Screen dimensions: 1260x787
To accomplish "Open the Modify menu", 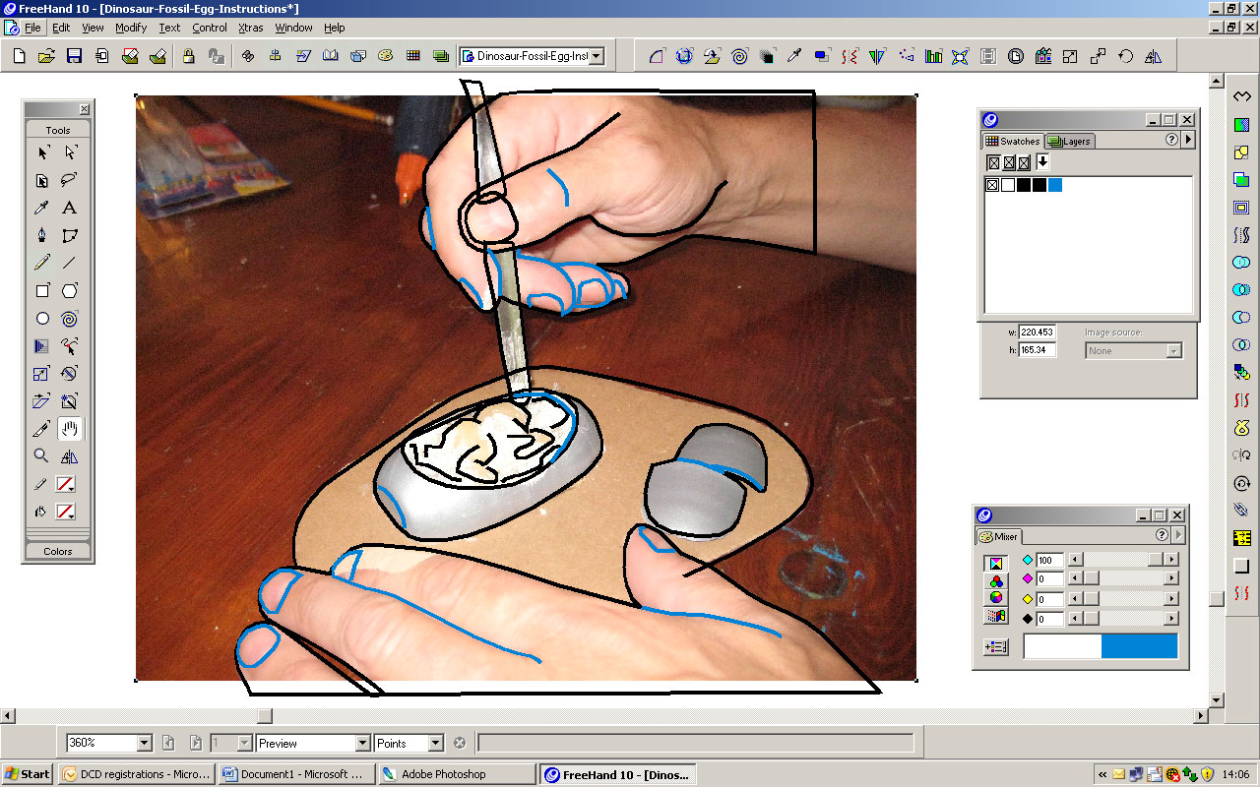I will point(131,28).
